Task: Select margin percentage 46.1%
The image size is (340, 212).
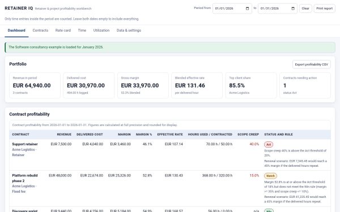Action: click(x=147, y=144)
